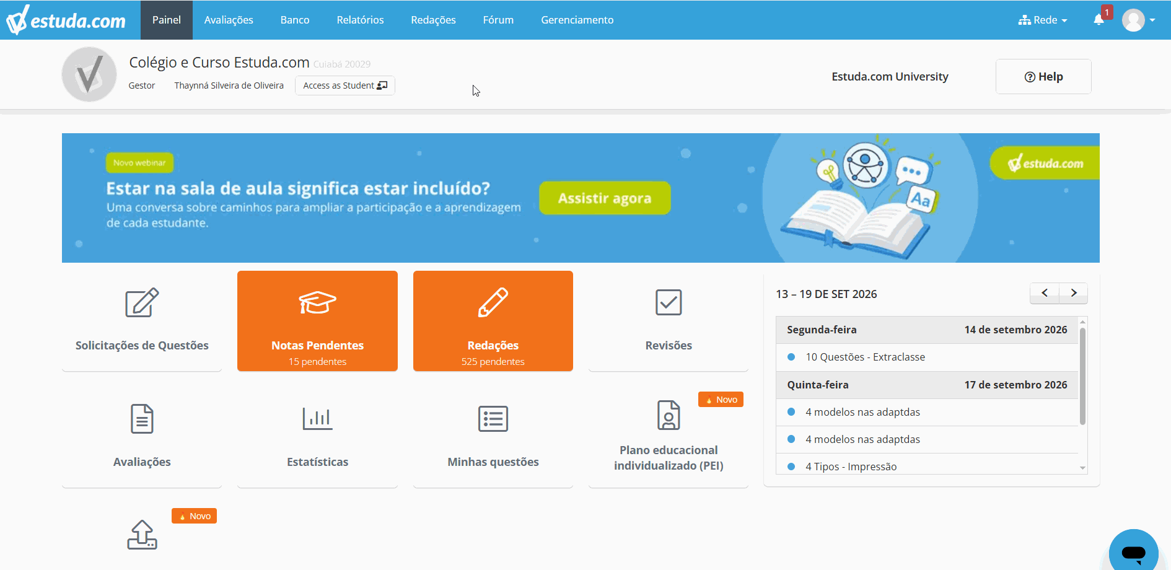Go to next calendar week
Screen dimensions: 1171x570
point(1074,293)
